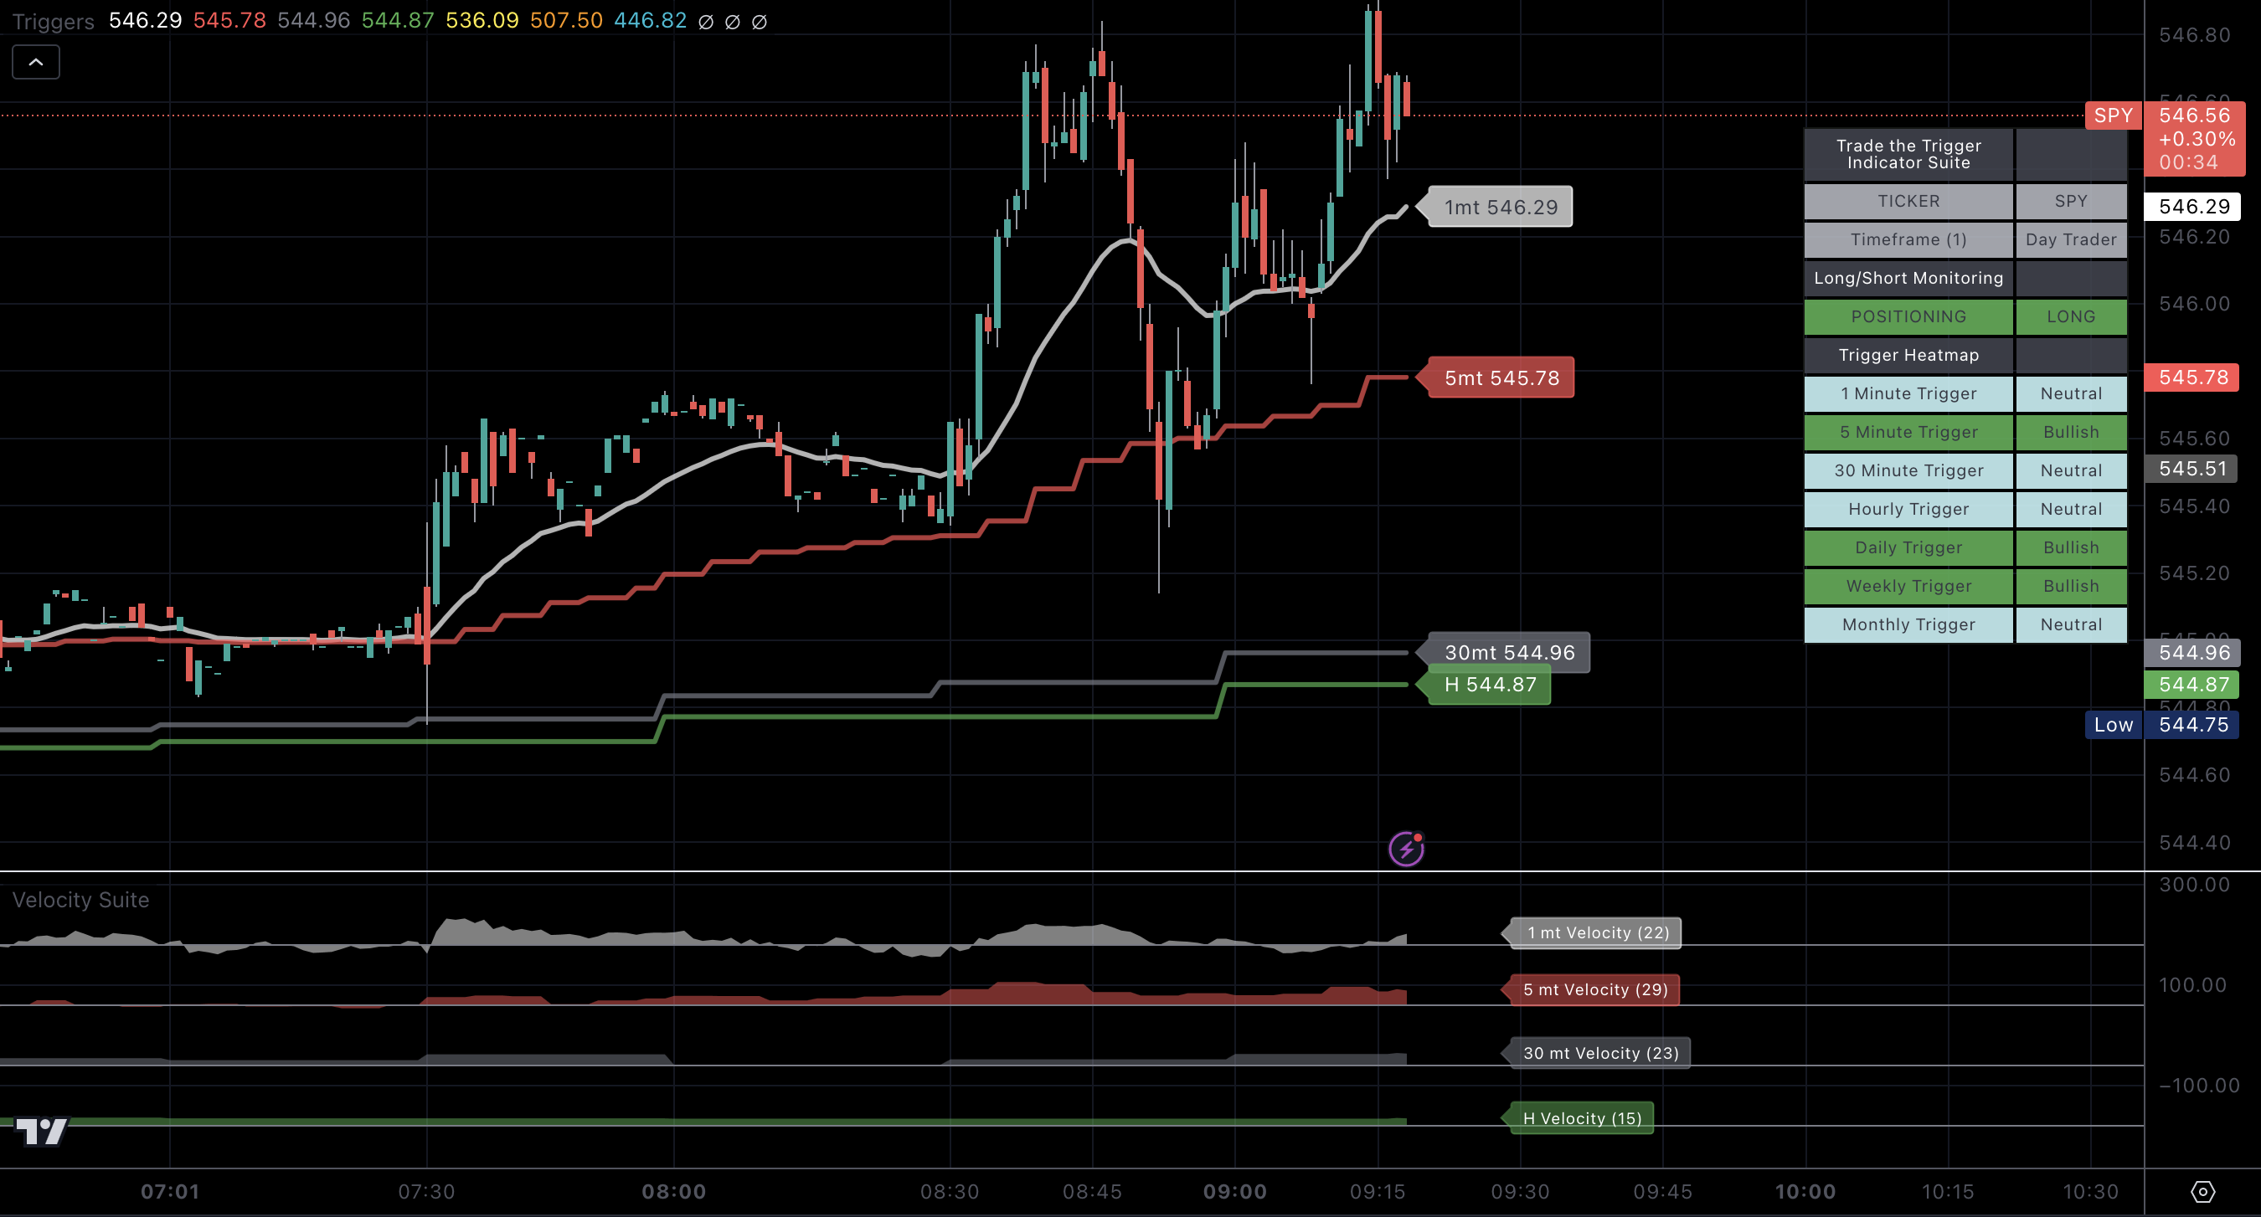Click the SPY price tag on axis
The height and width of the screenshot is (1217, 2261).
click(2113, 116)
